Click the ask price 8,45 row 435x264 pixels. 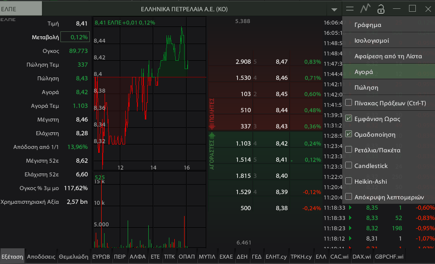coord(266,94)
